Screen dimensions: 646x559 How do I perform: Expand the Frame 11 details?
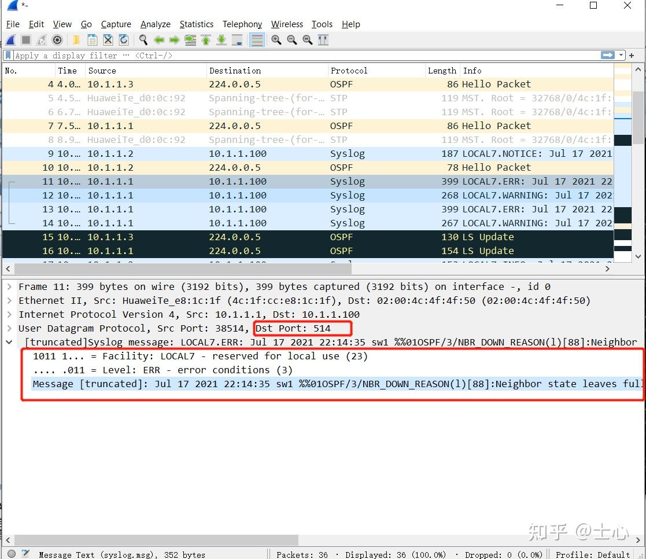click(x=9, y=286)
